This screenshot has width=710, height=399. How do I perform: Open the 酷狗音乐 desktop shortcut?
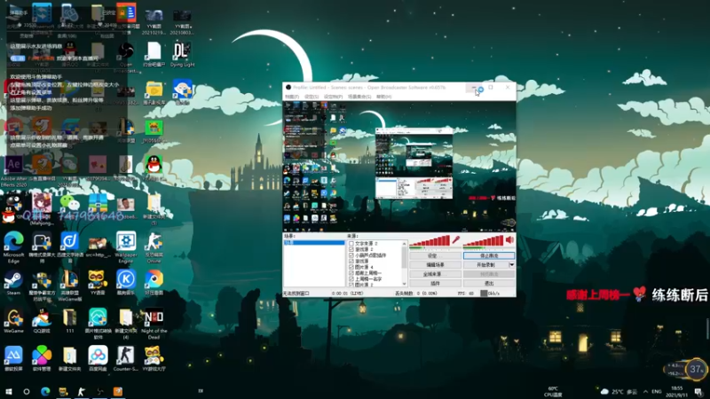126,283
